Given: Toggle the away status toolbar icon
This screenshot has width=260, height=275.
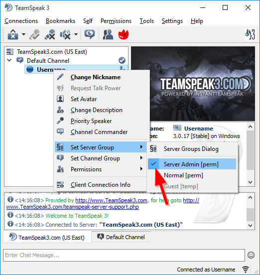Looking at the screenshot, I should 34,34.
